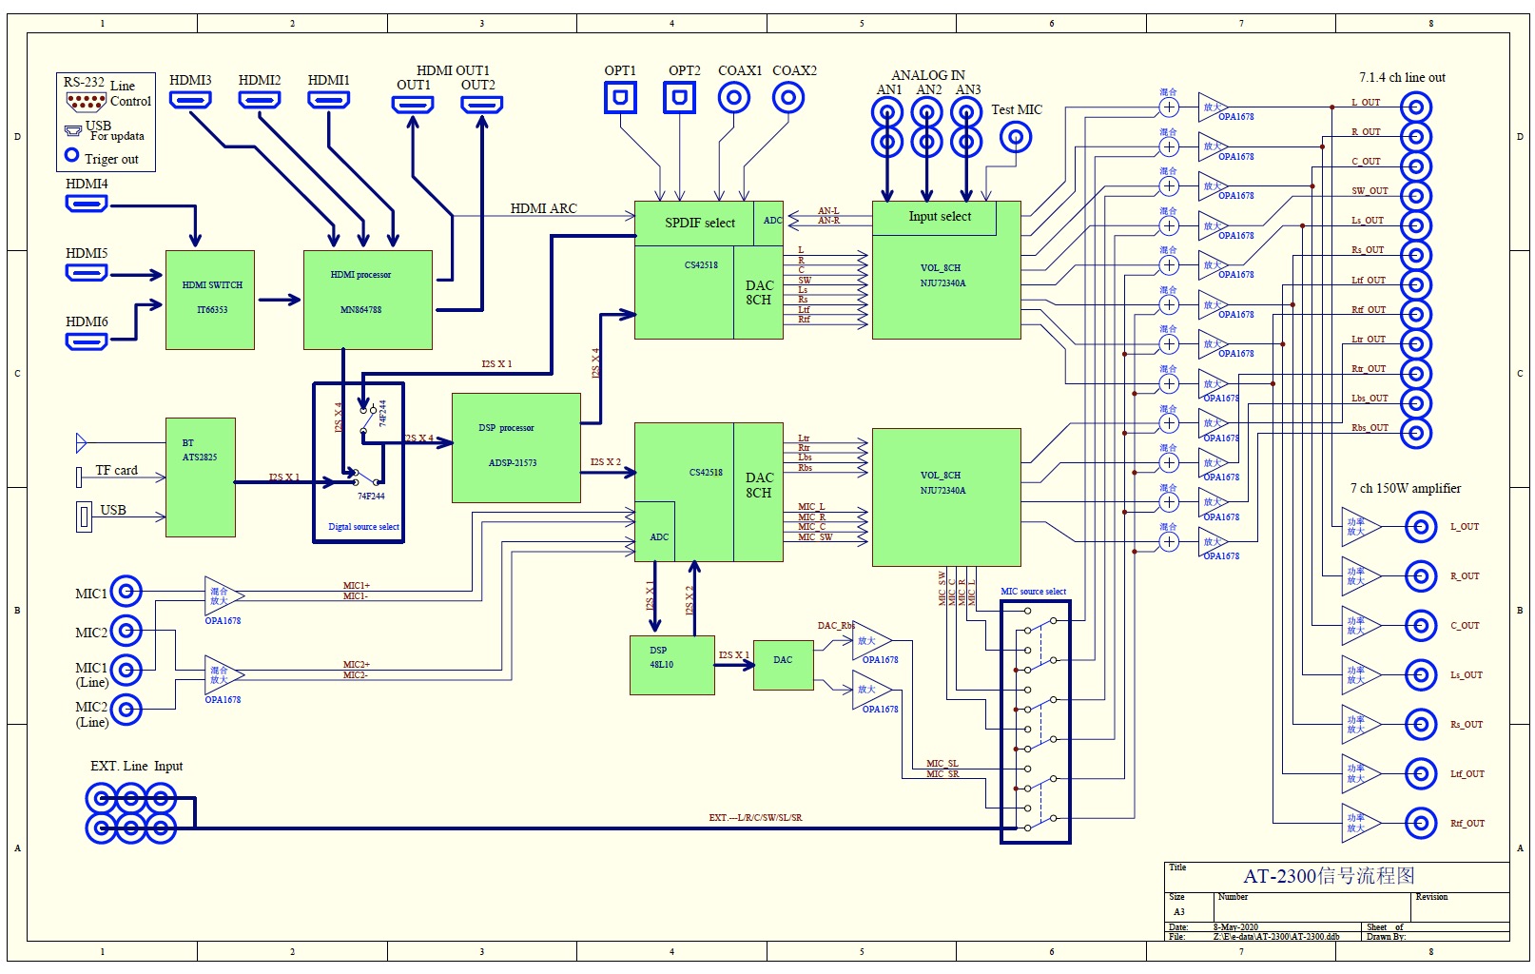Click the HDMI processor MN864788 block

[x=367, y=300]
